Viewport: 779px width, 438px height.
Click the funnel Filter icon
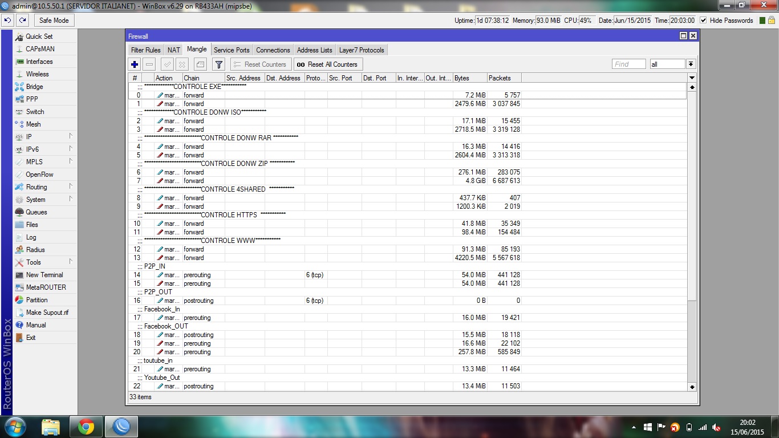[x=218, y=64]
